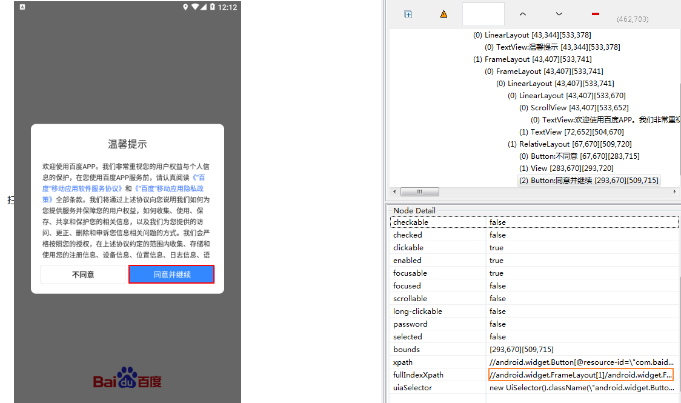The height and width of the screenshot is (403, 681).
Task: Click the horizontal scrollbar thumb under tree
Action: point(419,192)
